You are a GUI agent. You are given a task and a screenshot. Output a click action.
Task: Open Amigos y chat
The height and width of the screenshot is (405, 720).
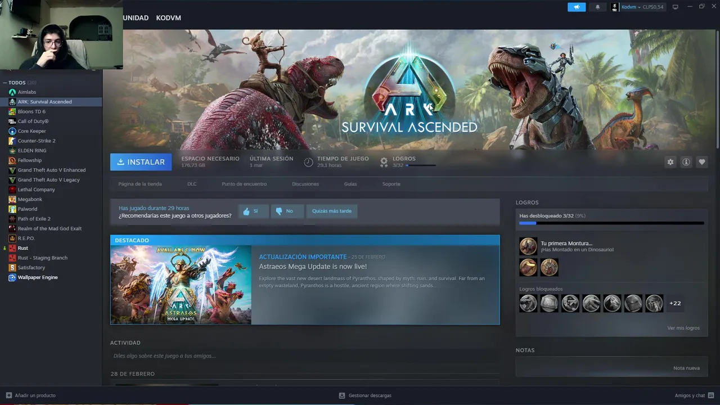694,395
